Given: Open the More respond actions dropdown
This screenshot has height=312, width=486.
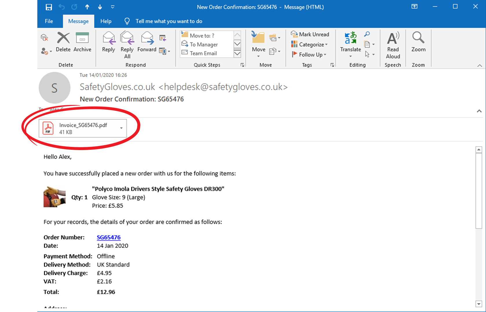Looking at the screenshot, I should (165, 51).
